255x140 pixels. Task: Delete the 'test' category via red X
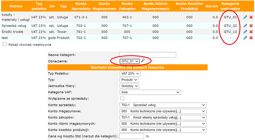coord(251,38)
